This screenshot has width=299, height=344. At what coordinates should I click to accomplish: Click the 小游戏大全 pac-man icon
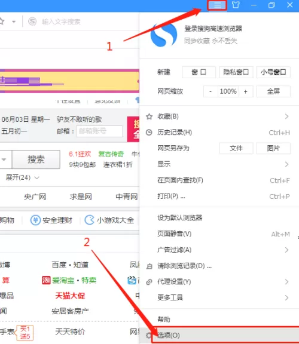[x=90, y=220]
